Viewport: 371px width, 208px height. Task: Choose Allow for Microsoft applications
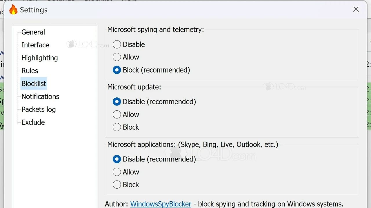(x=126, y=172)
